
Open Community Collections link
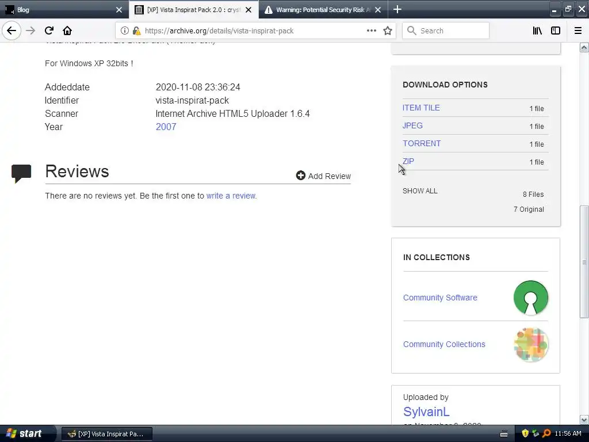point(444,344)
